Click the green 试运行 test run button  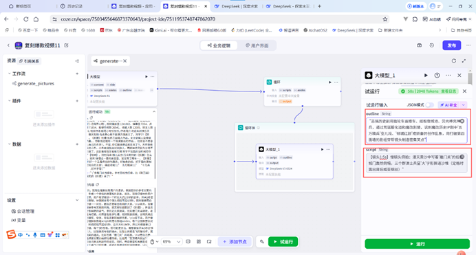coord(283,242)
